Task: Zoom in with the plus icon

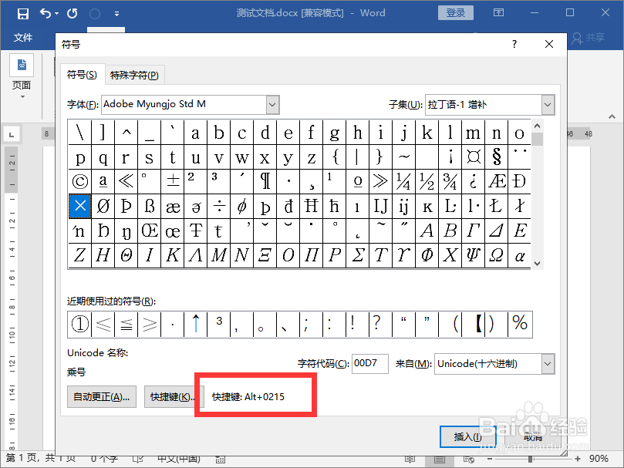Action: pyautogui.click(x=576, y=460)
